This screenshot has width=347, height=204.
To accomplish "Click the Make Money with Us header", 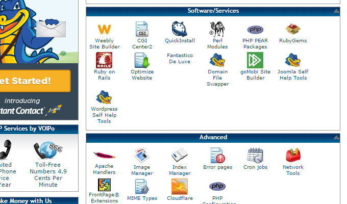I will (39, 200).
